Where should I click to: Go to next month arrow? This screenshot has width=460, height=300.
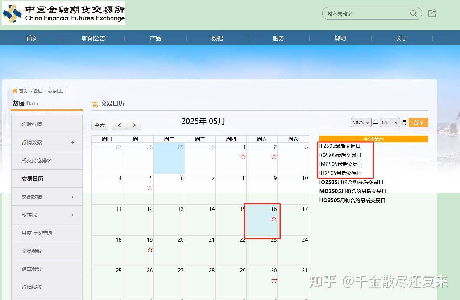click(x=134, y=125)
